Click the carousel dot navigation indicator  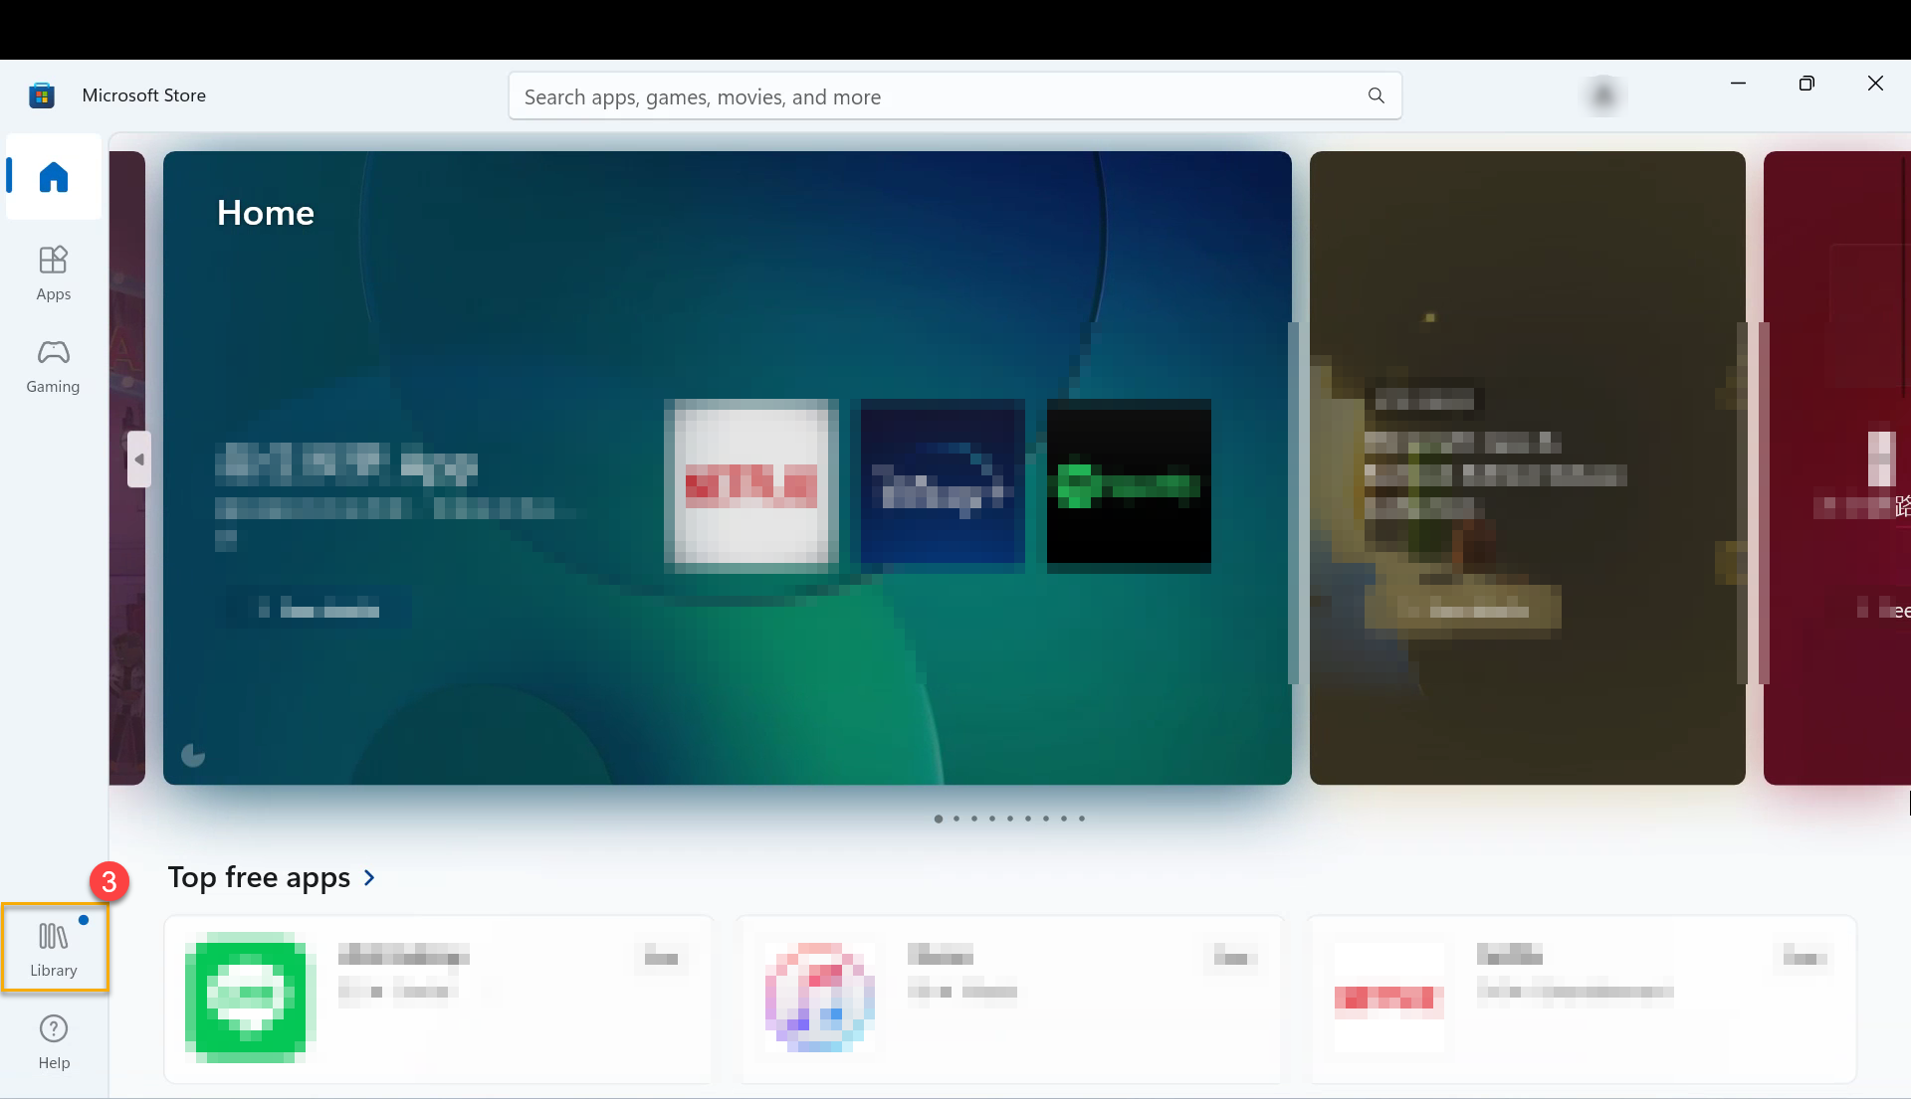(x=1010, y=819)
